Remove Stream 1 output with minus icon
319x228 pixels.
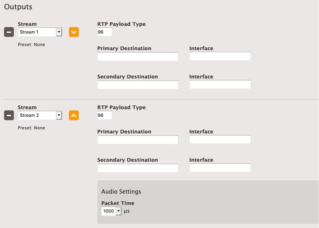9,32
